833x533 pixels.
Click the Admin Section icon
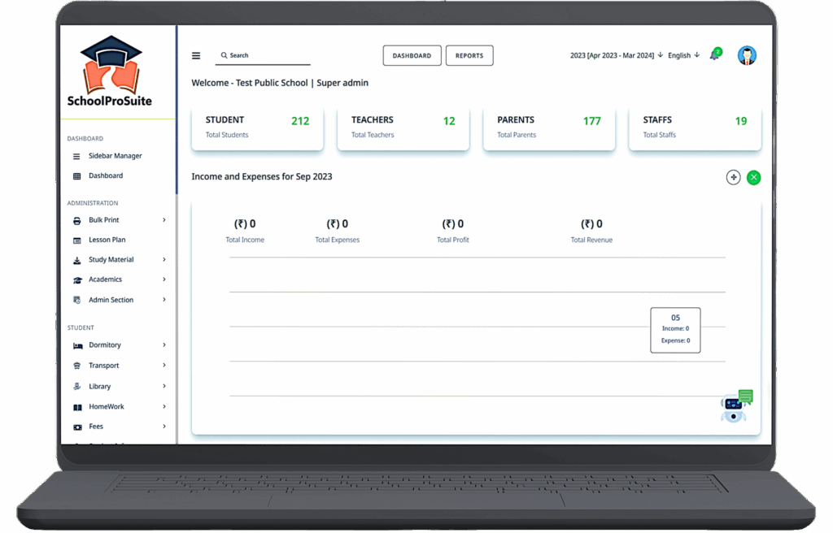[x=76, y=300]
